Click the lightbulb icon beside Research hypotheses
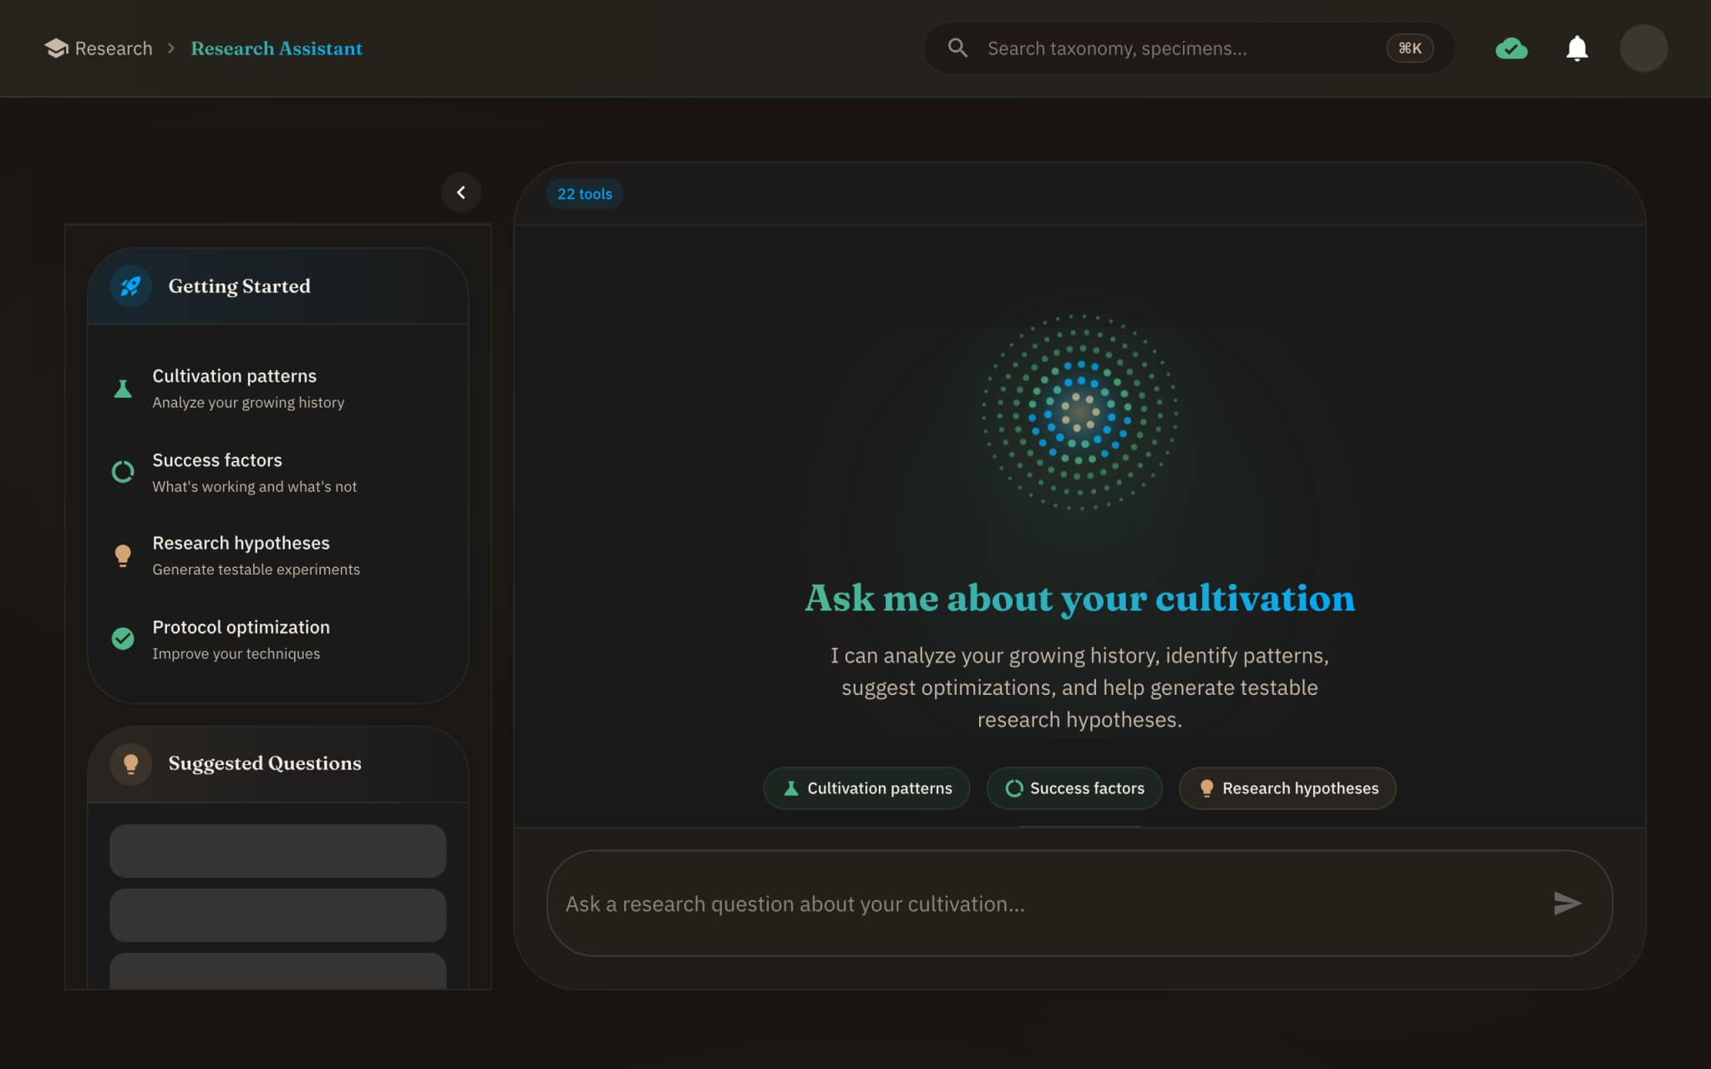This screenshot has width=1711, height=1069. (123, 555)
